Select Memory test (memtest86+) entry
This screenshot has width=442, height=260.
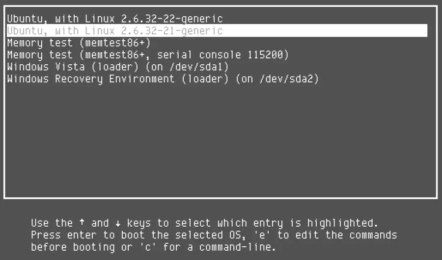tap(79, 43)
